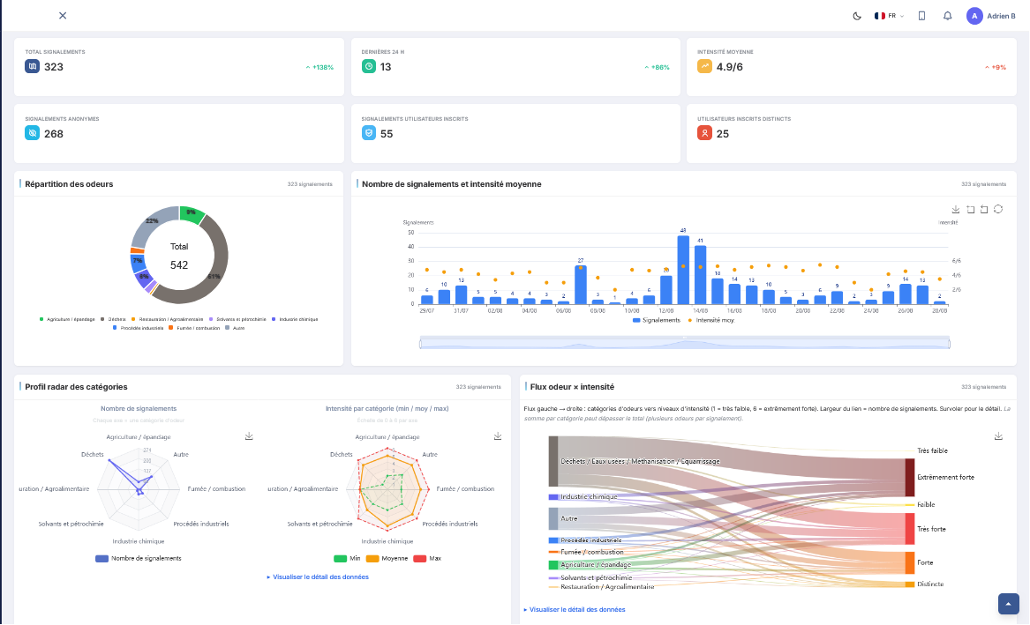Open the Adrien B user avatar menu
Screen dimensions: 1030x625
click(x=990, y=16)
